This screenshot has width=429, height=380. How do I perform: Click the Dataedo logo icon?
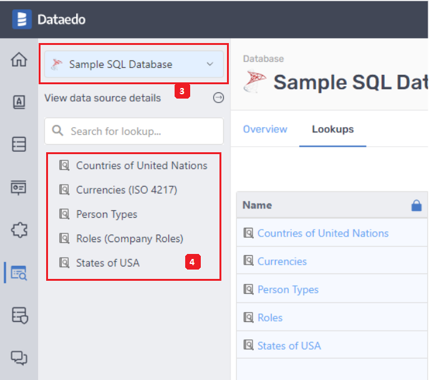[21, 19]
